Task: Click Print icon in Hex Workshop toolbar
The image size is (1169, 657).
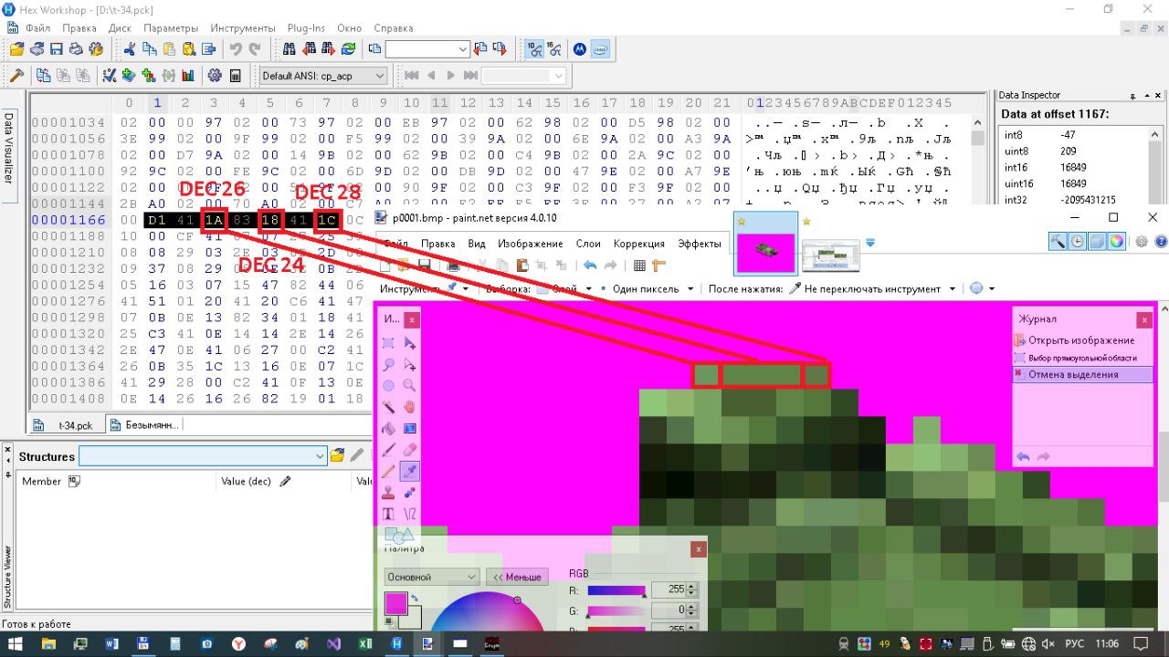Action: pyautogui.click(x=76, y=49)
